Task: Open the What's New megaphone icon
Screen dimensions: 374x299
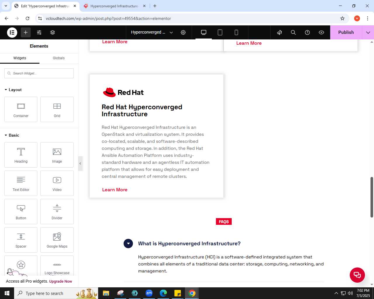Action: [x=279, y=32]
